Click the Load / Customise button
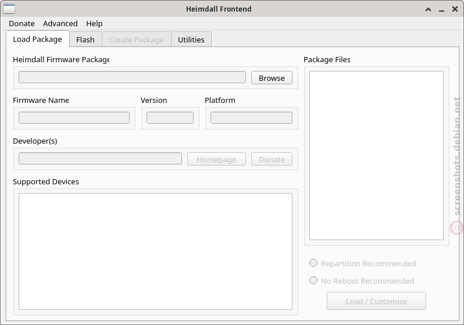The width and height of the screenshot is (464, 325). click(x=376, y=301)
